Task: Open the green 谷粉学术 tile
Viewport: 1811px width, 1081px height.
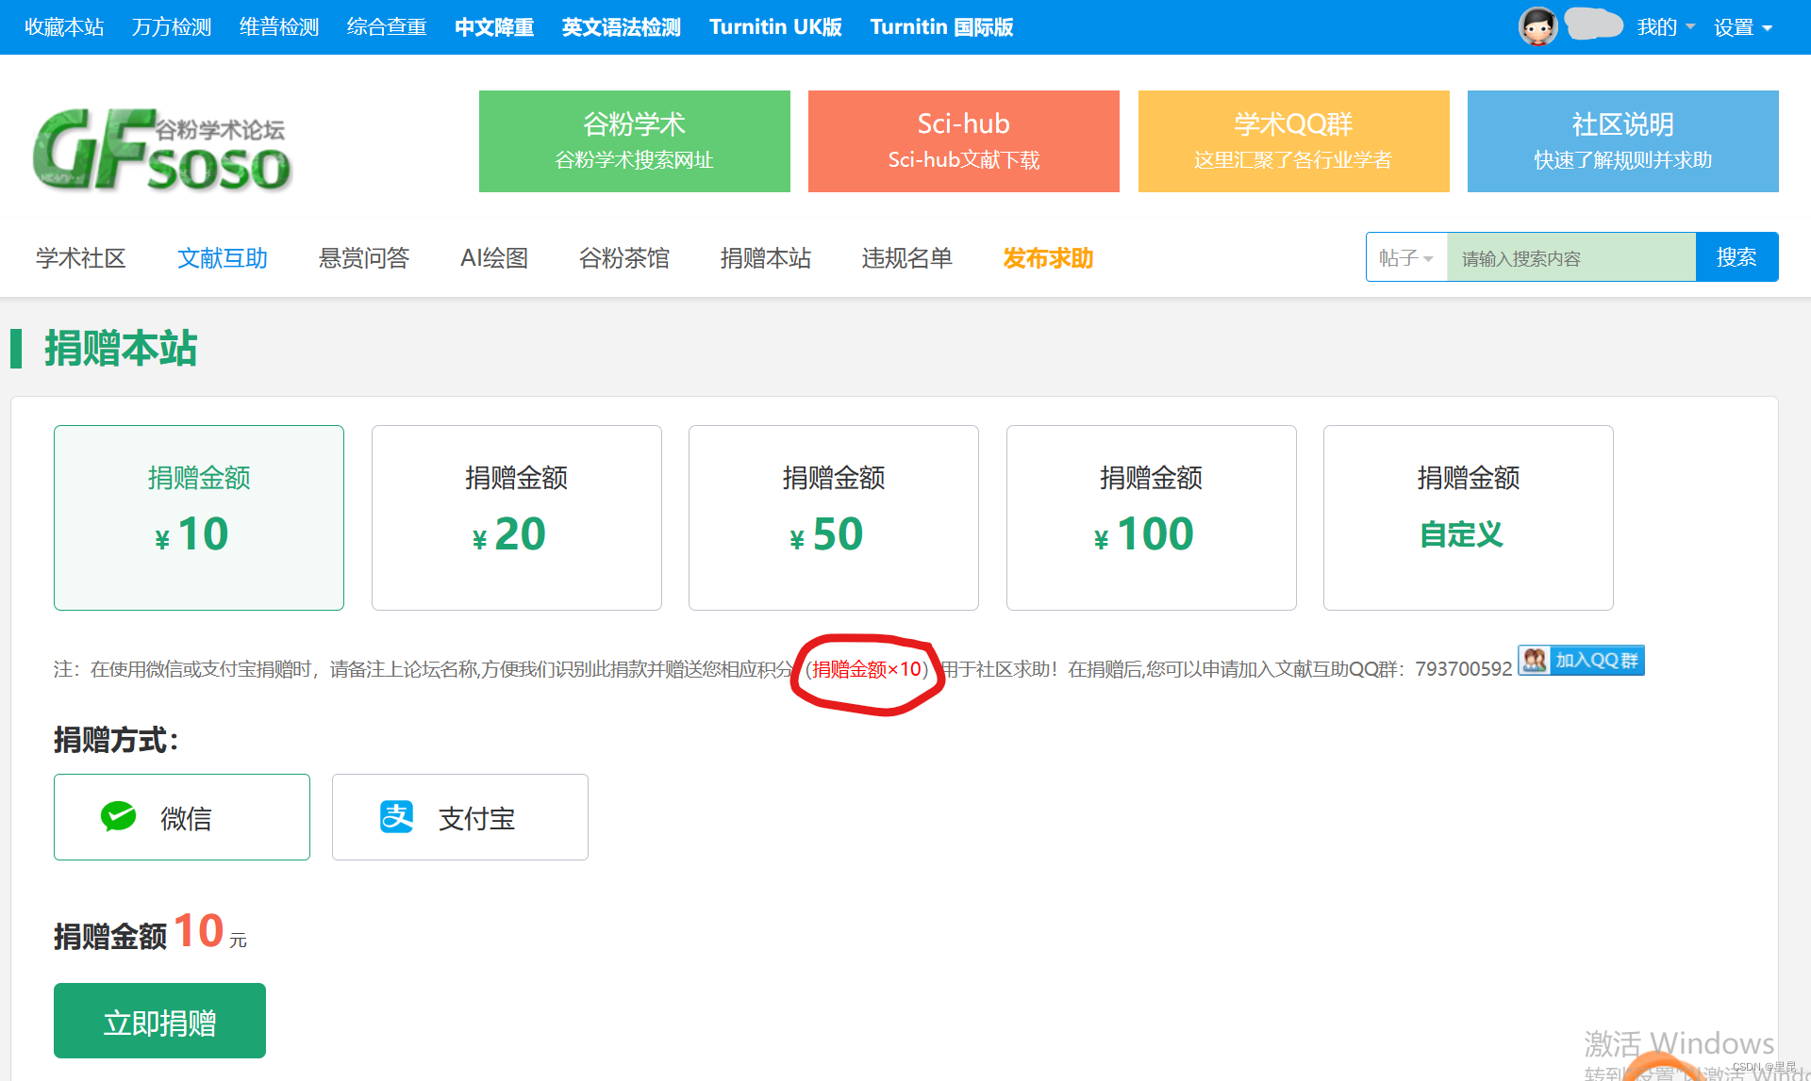Action: 634,141
